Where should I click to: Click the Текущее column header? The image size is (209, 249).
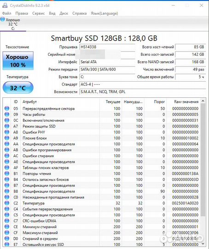point(111,102)
